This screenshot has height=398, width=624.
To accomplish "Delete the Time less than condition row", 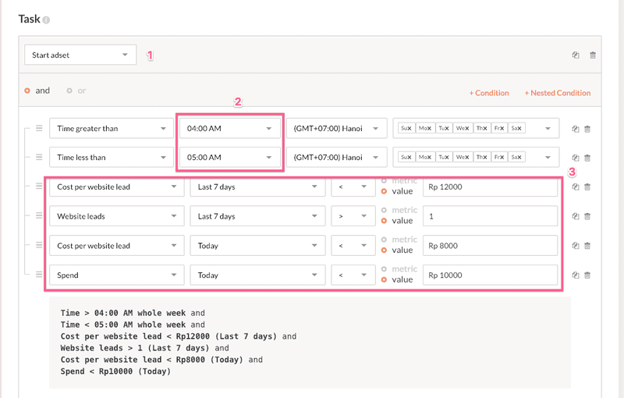I will [x=587, y=158].
